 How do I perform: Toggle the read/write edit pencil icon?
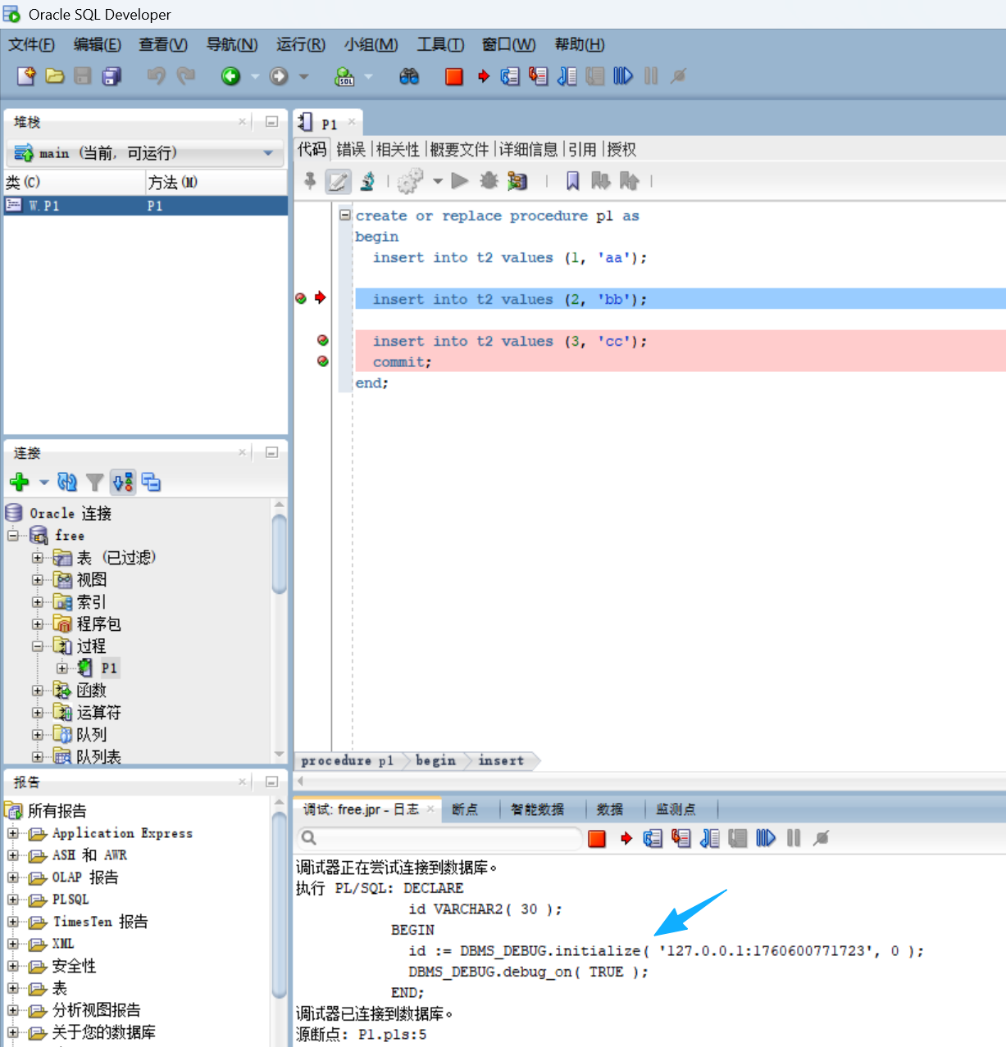pos(338,181)
